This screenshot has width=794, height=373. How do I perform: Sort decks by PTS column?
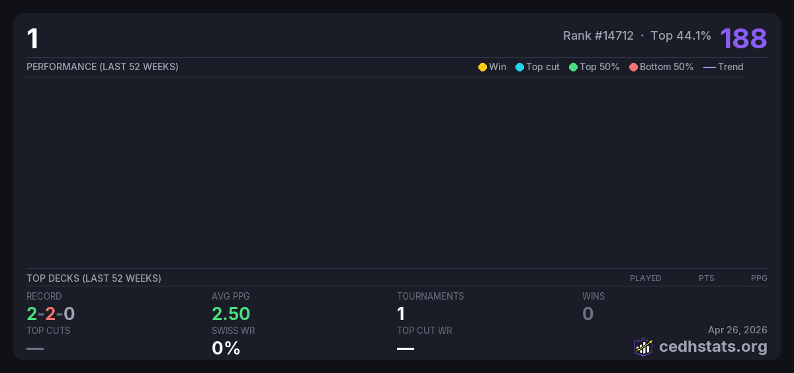706,278
